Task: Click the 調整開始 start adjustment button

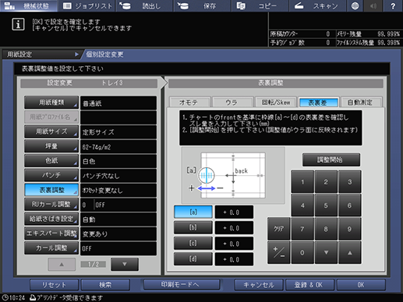Action: pos(331,160)
